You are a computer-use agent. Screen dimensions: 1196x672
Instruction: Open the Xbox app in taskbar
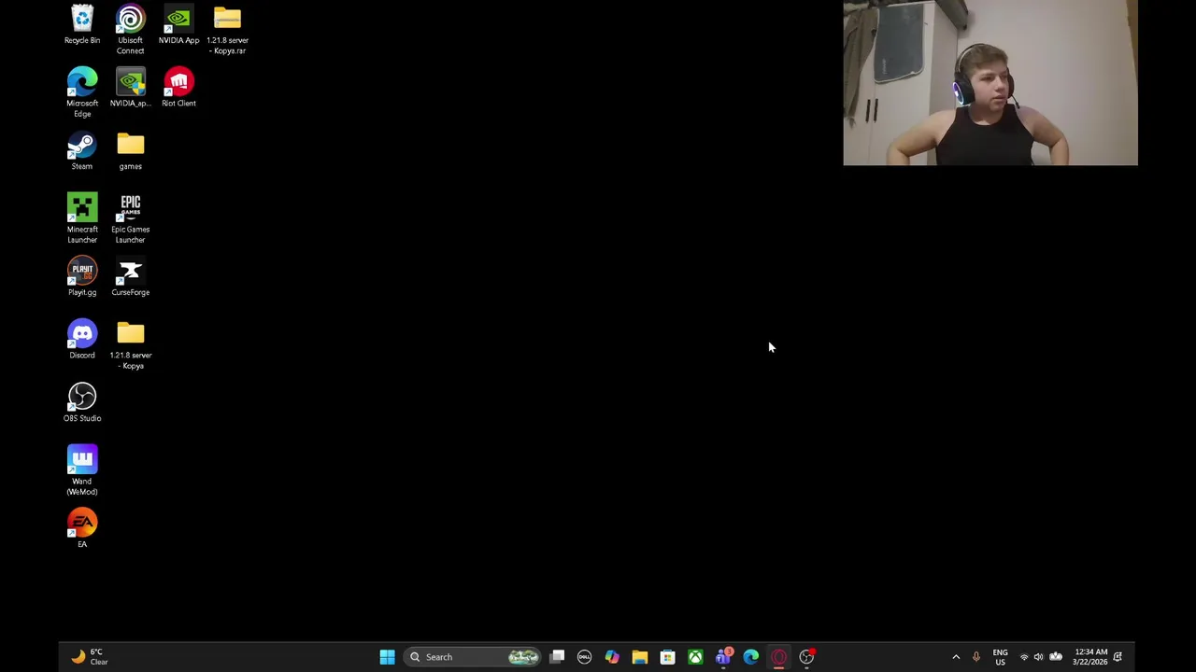(x=695, y=657)
